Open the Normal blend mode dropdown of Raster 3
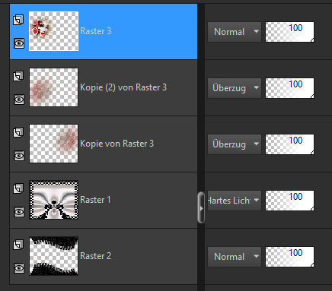Image resolution: width=332 pixels, height=291 pixels. (x=235, y=32)
